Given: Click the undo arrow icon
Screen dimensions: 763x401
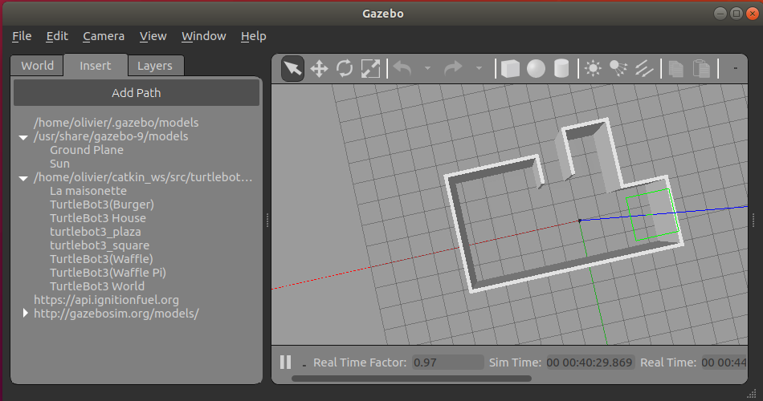Looking at the screenshot, I should [x=402, y=68].
